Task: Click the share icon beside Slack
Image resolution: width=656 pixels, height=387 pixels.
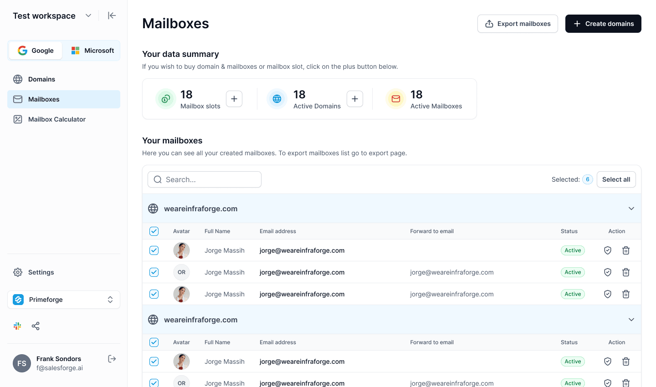Action: click(x=36, y=326)
